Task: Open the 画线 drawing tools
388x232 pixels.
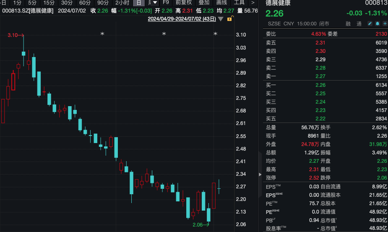Action: (x=221, y=3)
